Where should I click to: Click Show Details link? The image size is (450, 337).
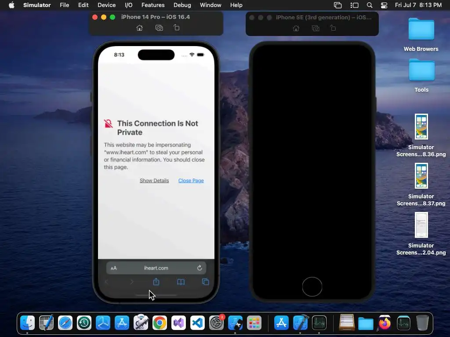[154, 180]
